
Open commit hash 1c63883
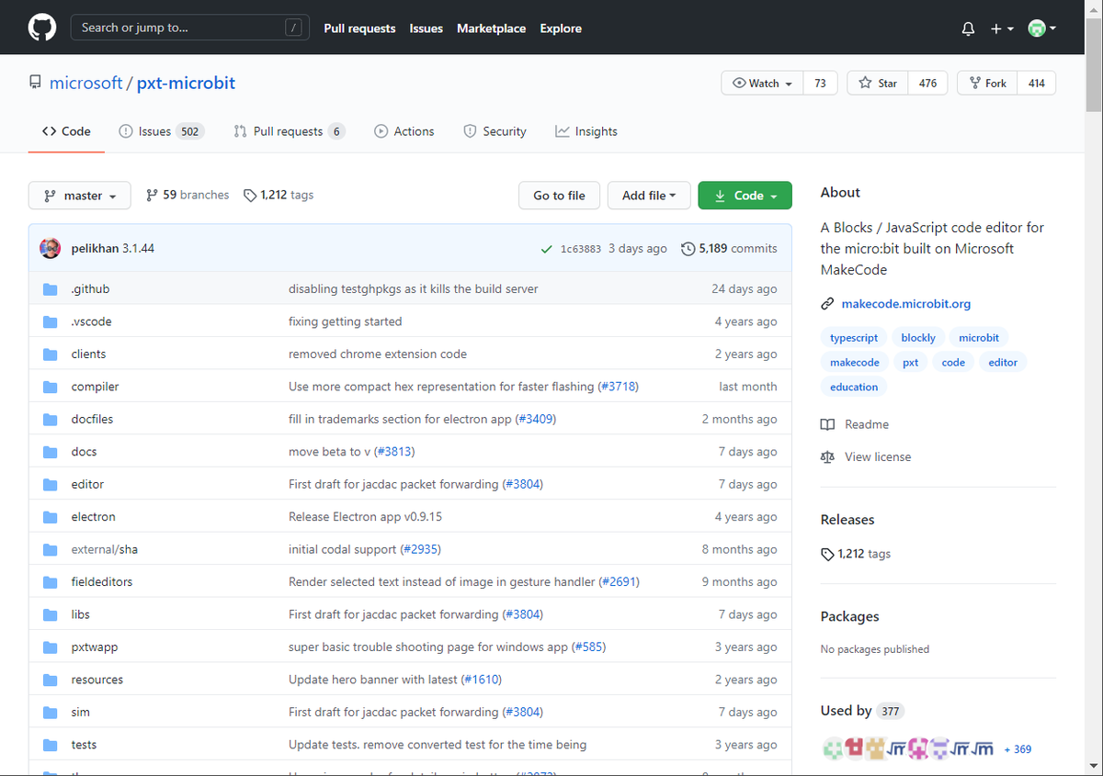click(580, 249)
